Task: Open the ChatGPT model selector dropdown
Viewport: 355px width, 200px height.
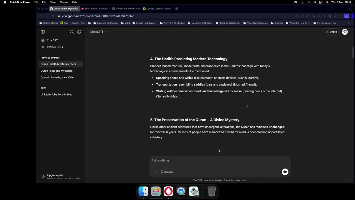Action: 98,32
